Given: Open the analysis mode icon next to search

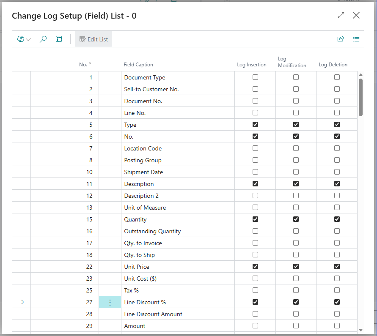Looking at the screenshot, I should point(59,39).
